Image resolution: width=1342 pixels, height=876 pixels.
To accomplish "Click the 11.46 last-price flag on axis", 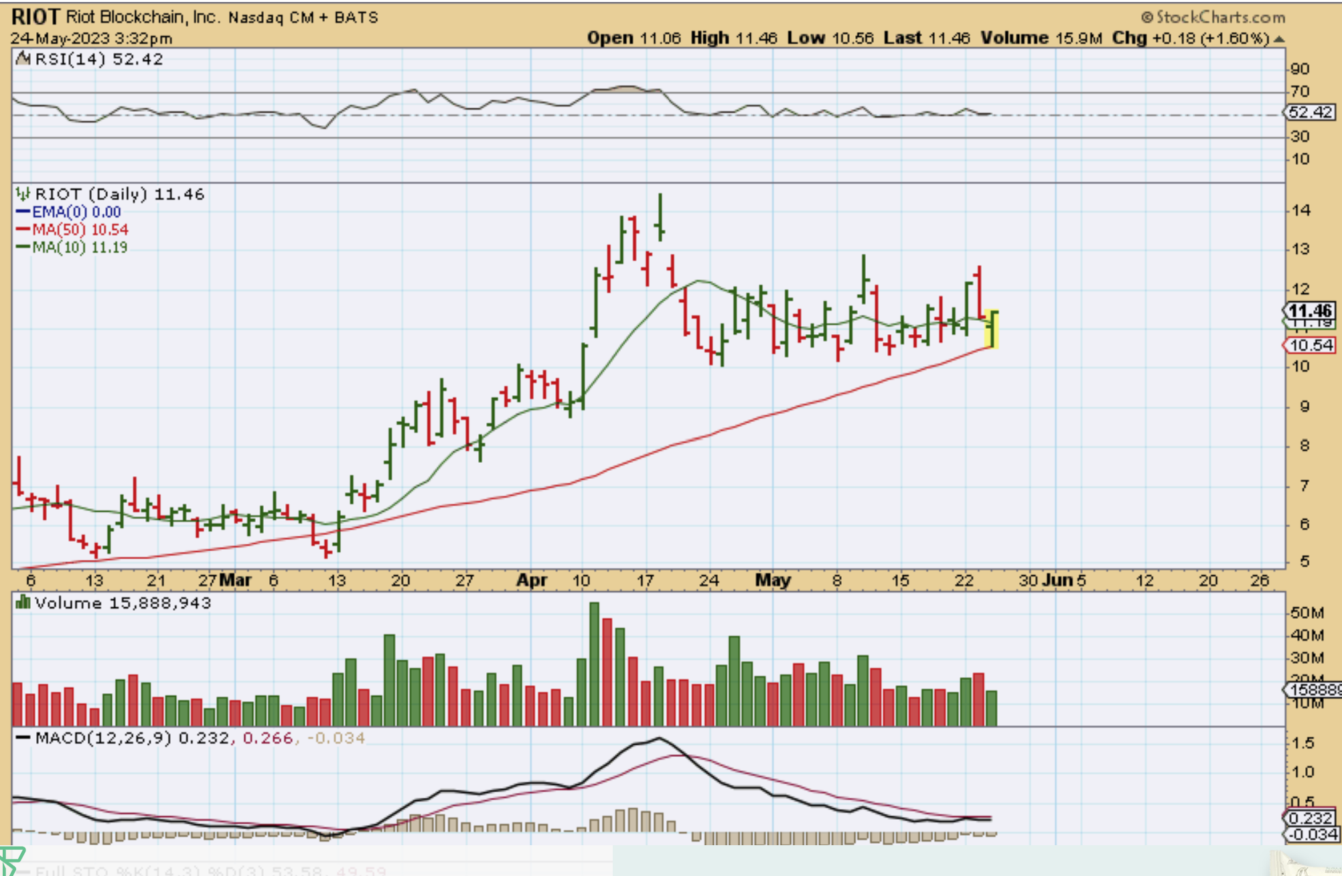I will point(1310,311).
